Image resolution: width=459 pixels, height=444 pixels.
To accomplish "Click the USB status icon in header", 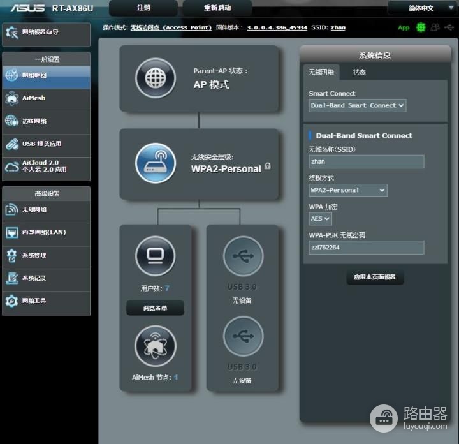I will click(449, 27).
